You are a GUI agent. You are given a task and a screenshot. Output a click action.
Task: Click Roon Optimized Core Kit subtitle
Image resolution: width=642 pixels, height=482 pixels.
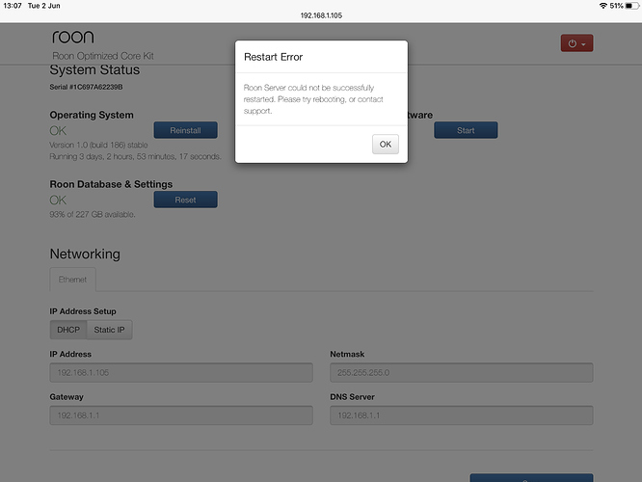(x=103, y=56)
